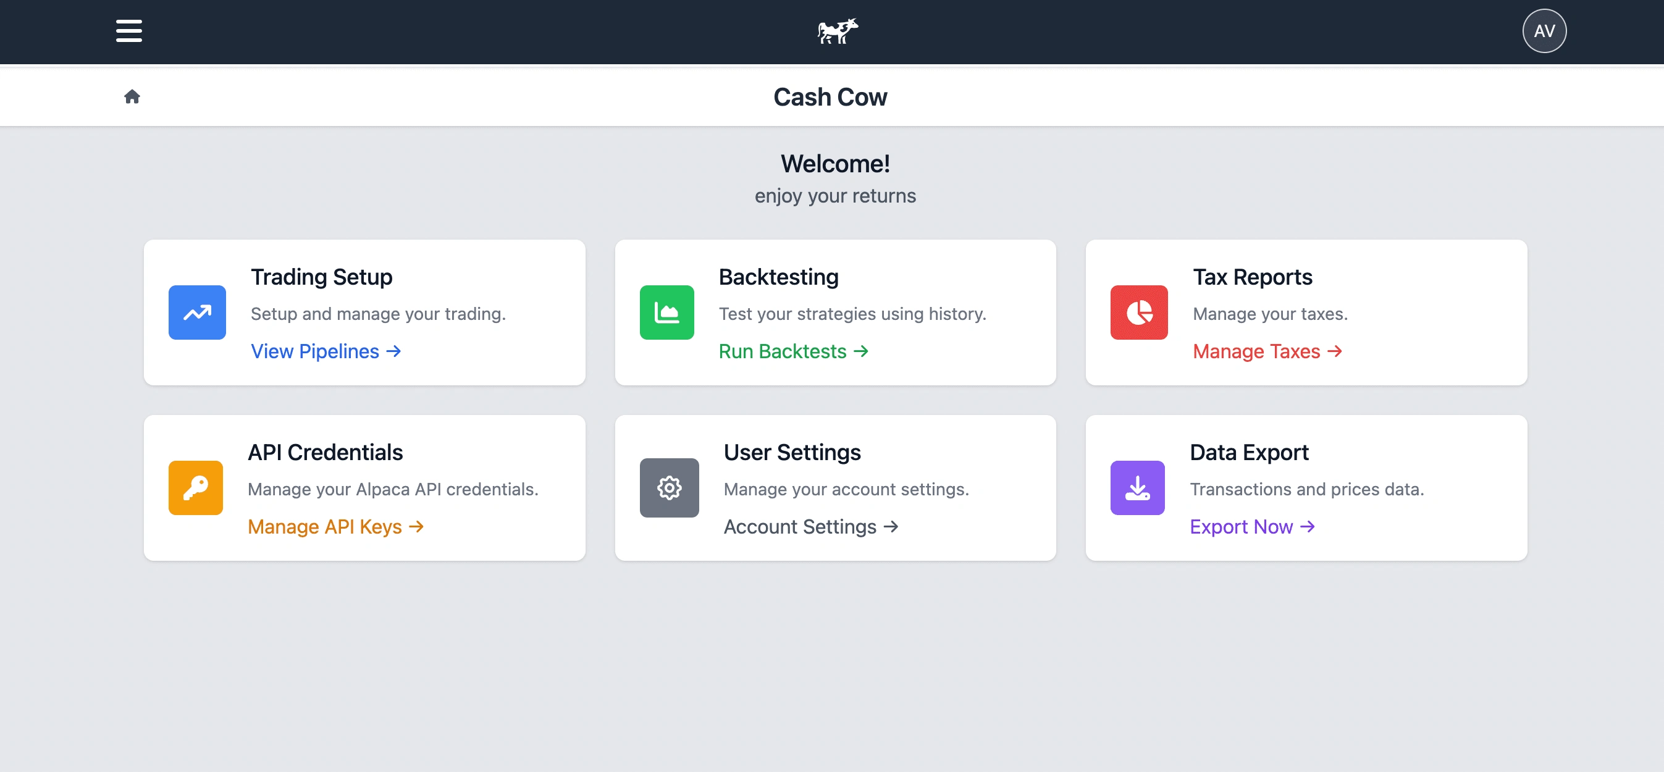Screen dimensions: 1664x772
Task: Click the orange API key icon
Action: click(196, 488)
